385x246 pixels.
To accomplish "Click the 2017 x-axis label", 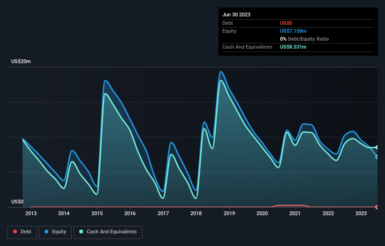I will pyautogui.click(x=163, y=213).
